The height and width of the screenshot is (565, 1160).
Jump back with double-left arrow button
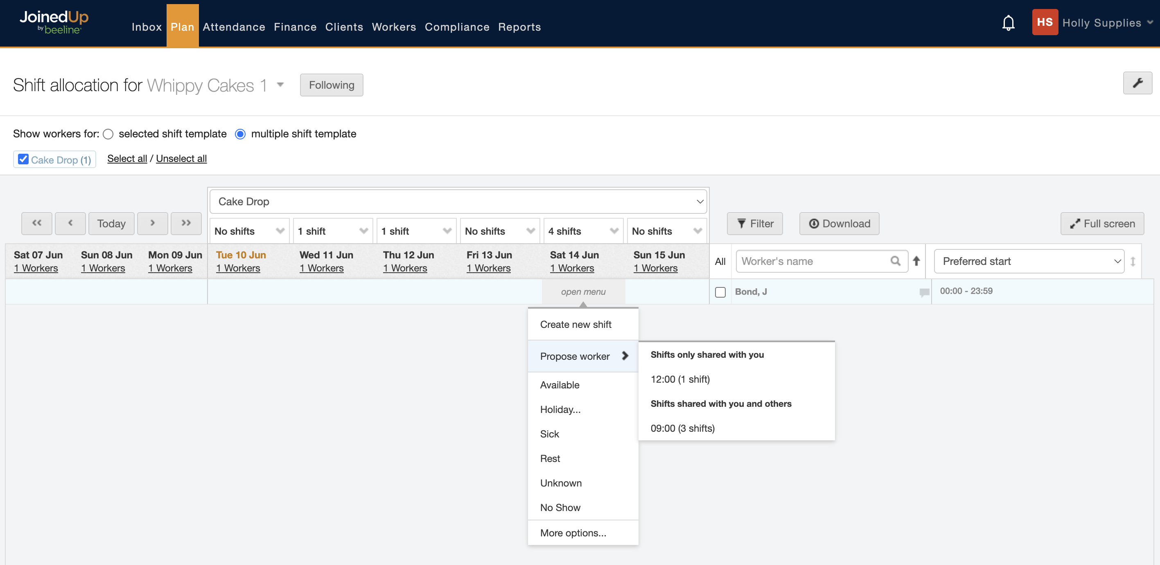(x=37, y=224)
